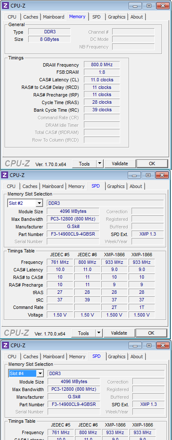This screenshot has height=440, width=172.
Task: Open About tab in bottom window
Action: 137,357
